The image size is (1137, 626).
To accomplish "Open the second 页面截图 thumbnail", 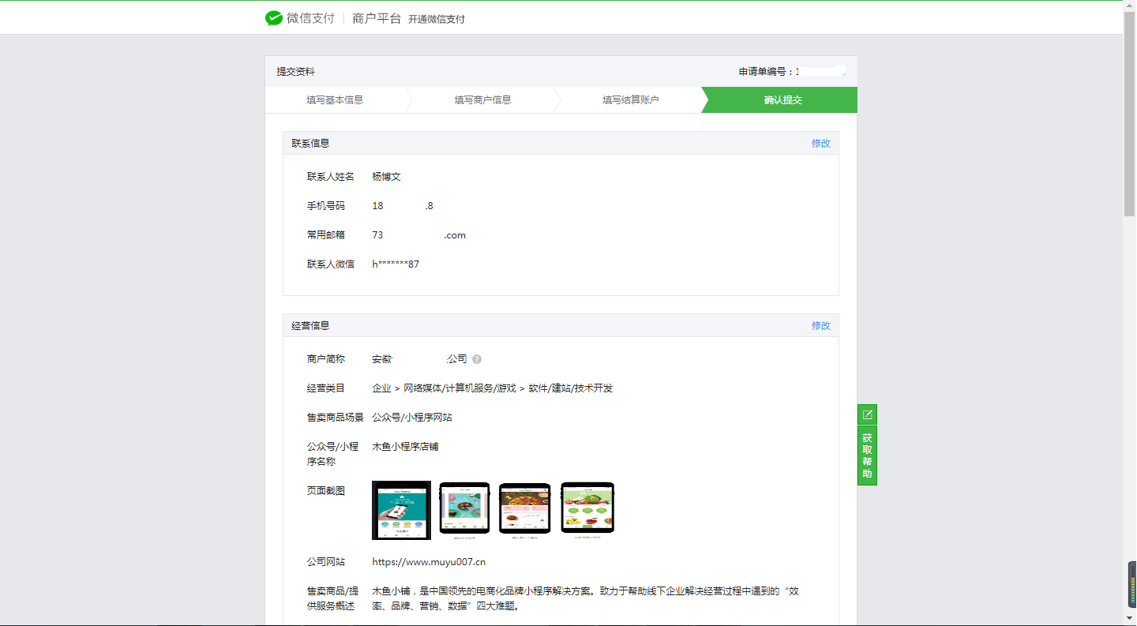I will [x=464, y=508].
